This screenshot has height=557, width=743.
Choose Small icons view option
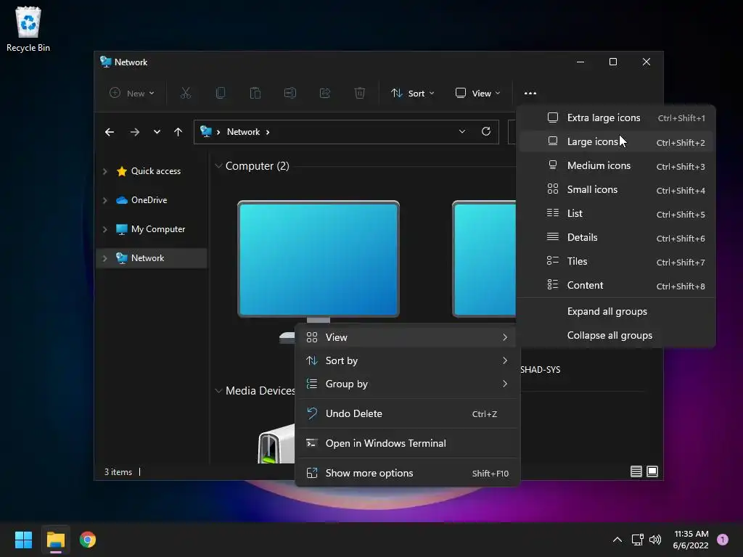(616, 189)
